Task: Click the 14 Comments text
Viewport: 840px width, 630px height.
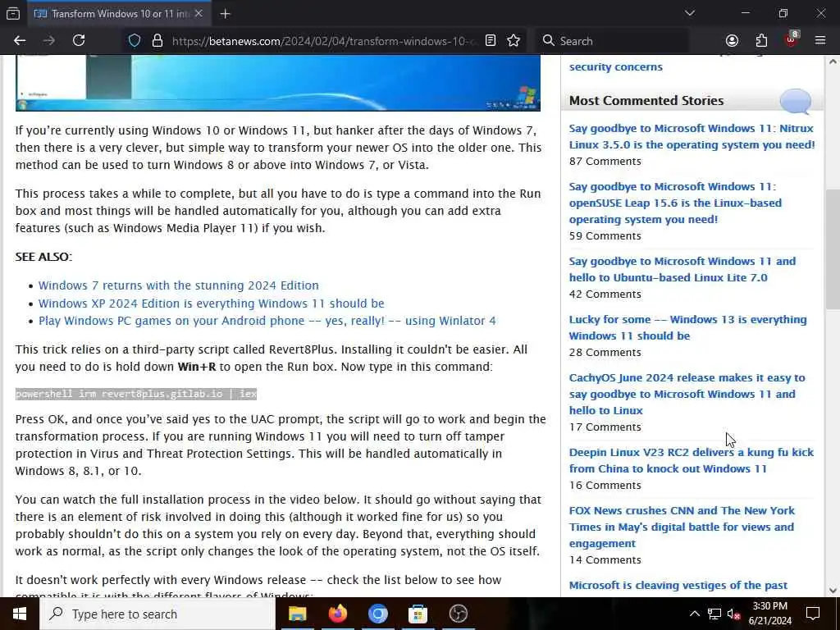Action: (605, 559)
